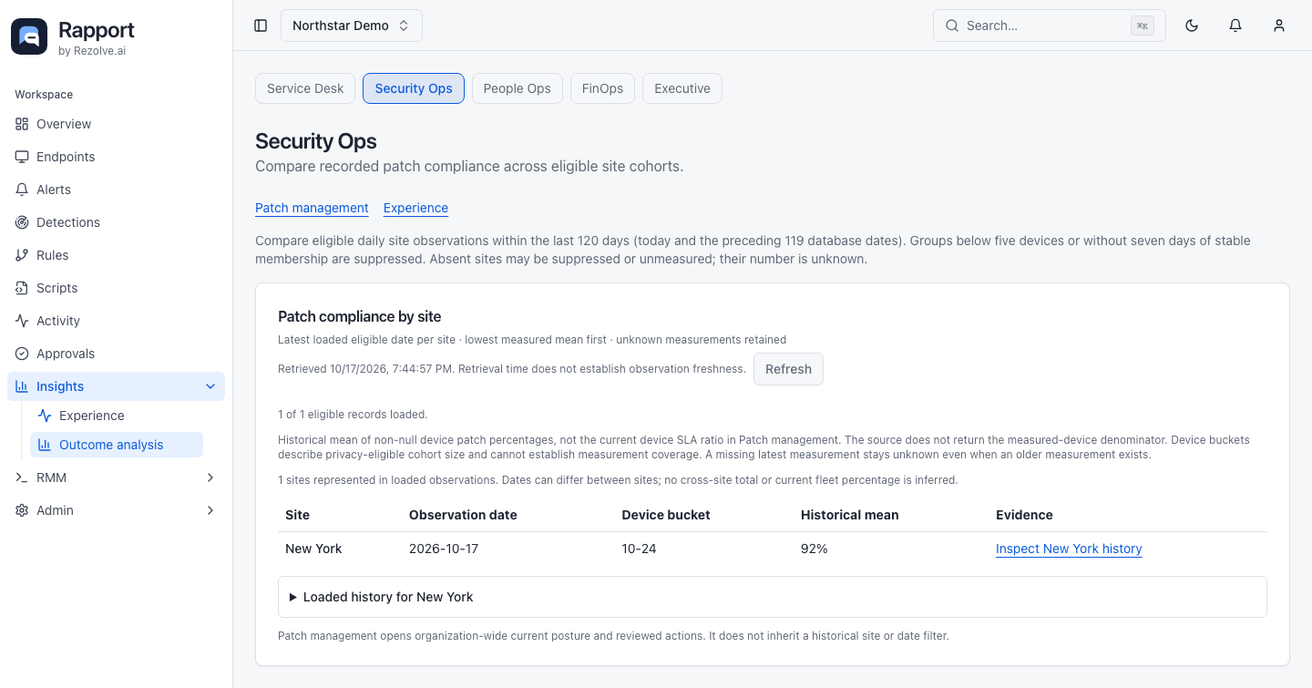Expand the Admin section chevron
The height and width of the screenshot is (688, 1312).
(210, 510)
